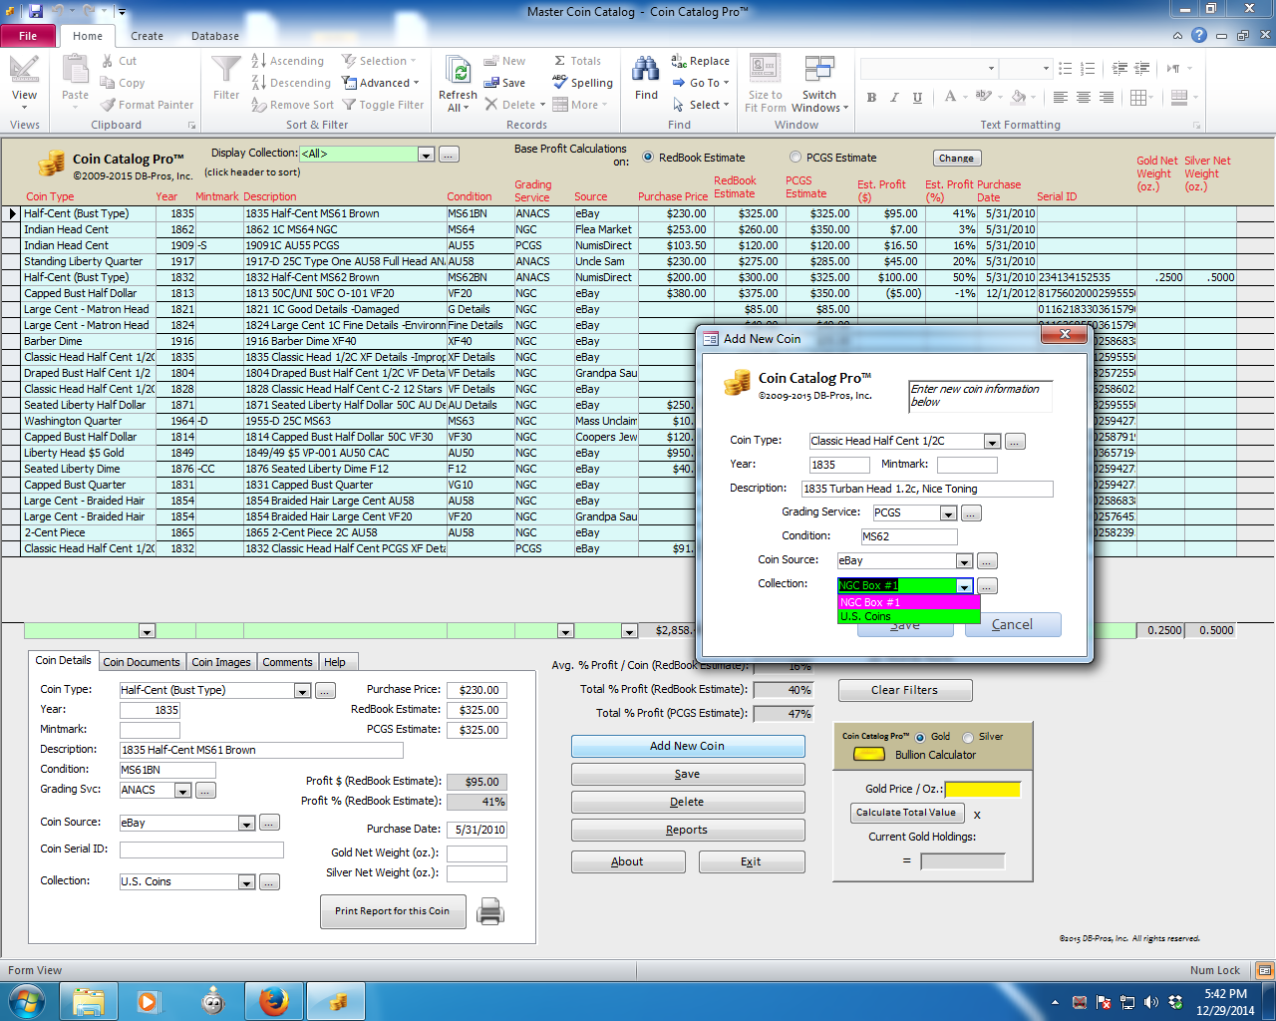This screenshot has width=1276, height=1021.
Task: Click the Delete button in main form
Action: pyautogui.click(x=688, y=802)
